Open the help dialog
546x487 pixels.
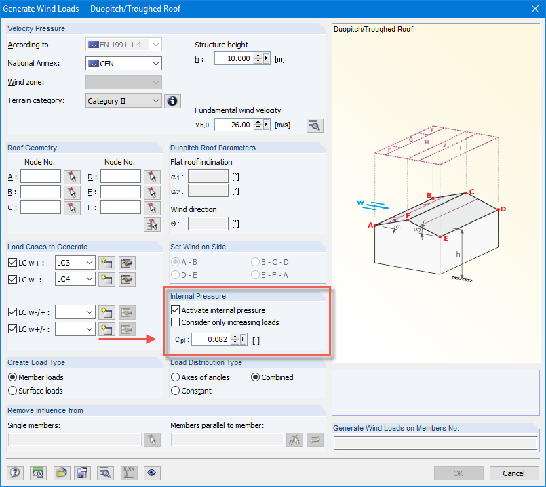click(15, 473)
